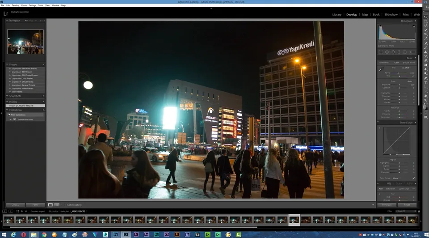Enable the Soft Proofing checkbox
Screen dimensions: 429x238
65,205
